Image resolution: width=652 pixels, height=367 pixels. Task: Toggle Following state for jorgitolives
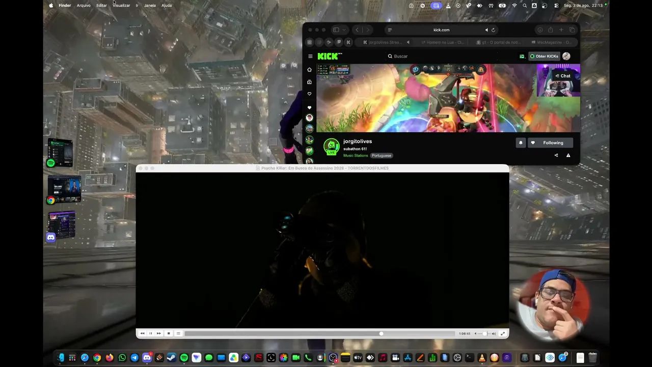(550, 143)
